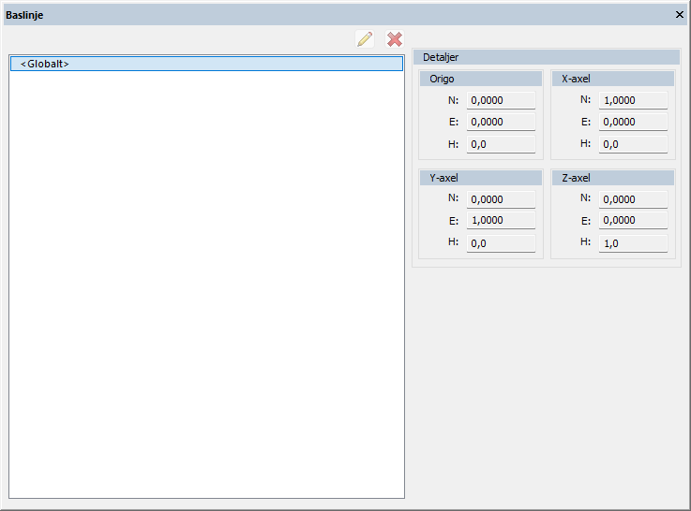Click the Origo N value field
The width and height of the screenshot is (691, 511).
(x=501, y=100)
